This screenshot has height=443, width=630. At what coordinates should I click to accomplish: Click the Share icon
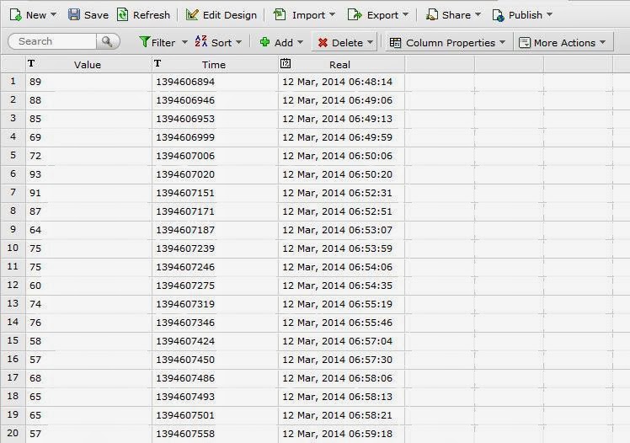click(x=431, y=15)
